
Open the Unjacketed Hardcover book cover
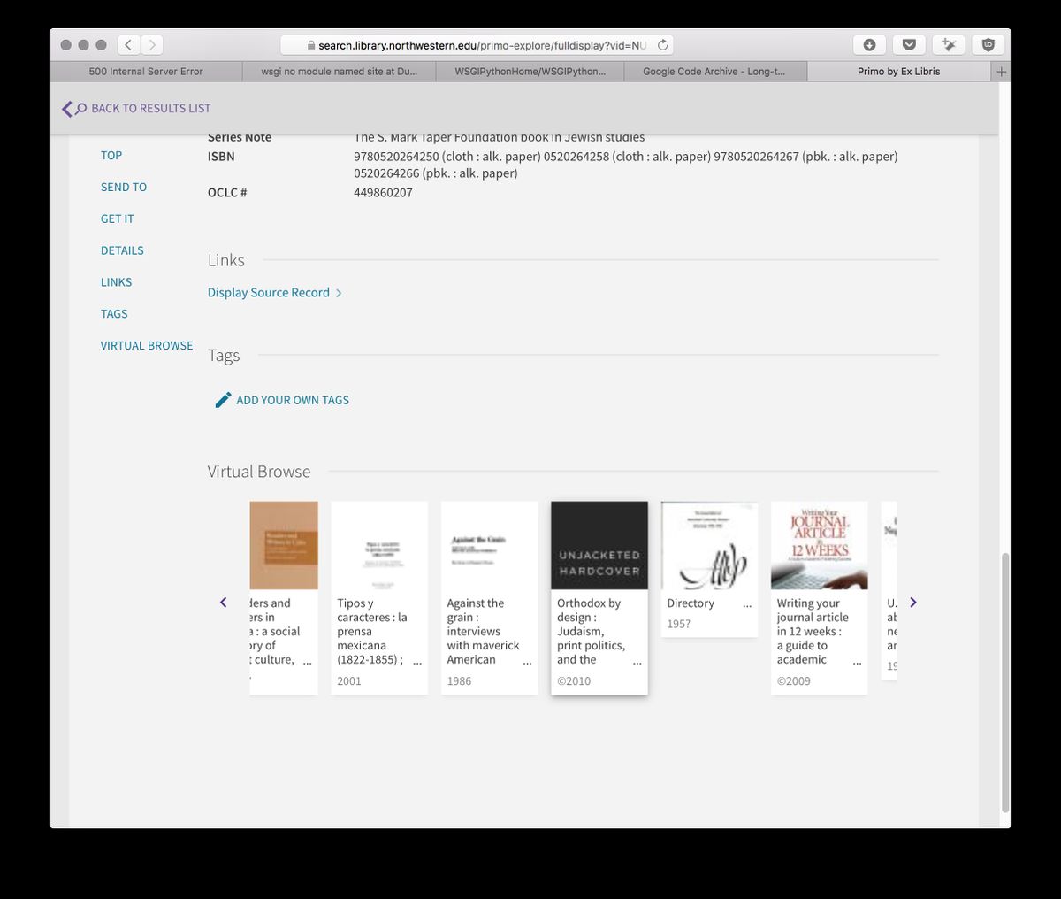tap(599, 545)
